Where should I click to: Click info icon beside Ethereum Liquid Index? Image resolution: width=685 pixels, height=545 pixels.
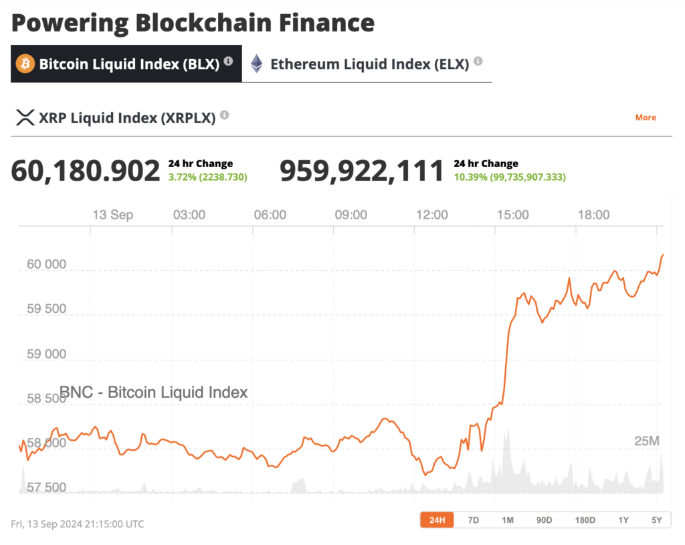pos(478,62)
